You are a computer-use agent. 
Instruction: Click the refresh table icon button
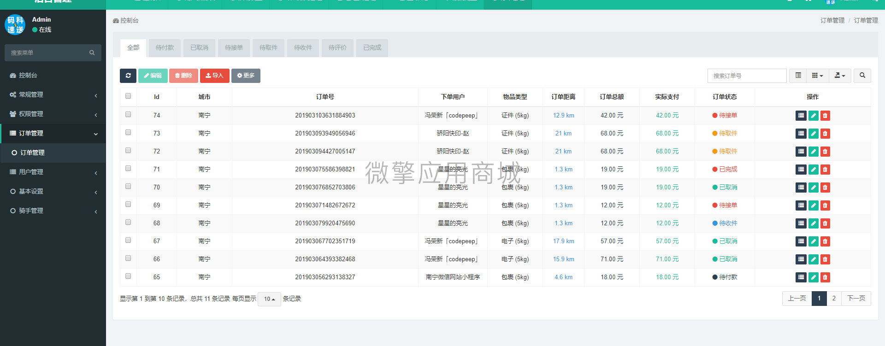coord(128,76)
